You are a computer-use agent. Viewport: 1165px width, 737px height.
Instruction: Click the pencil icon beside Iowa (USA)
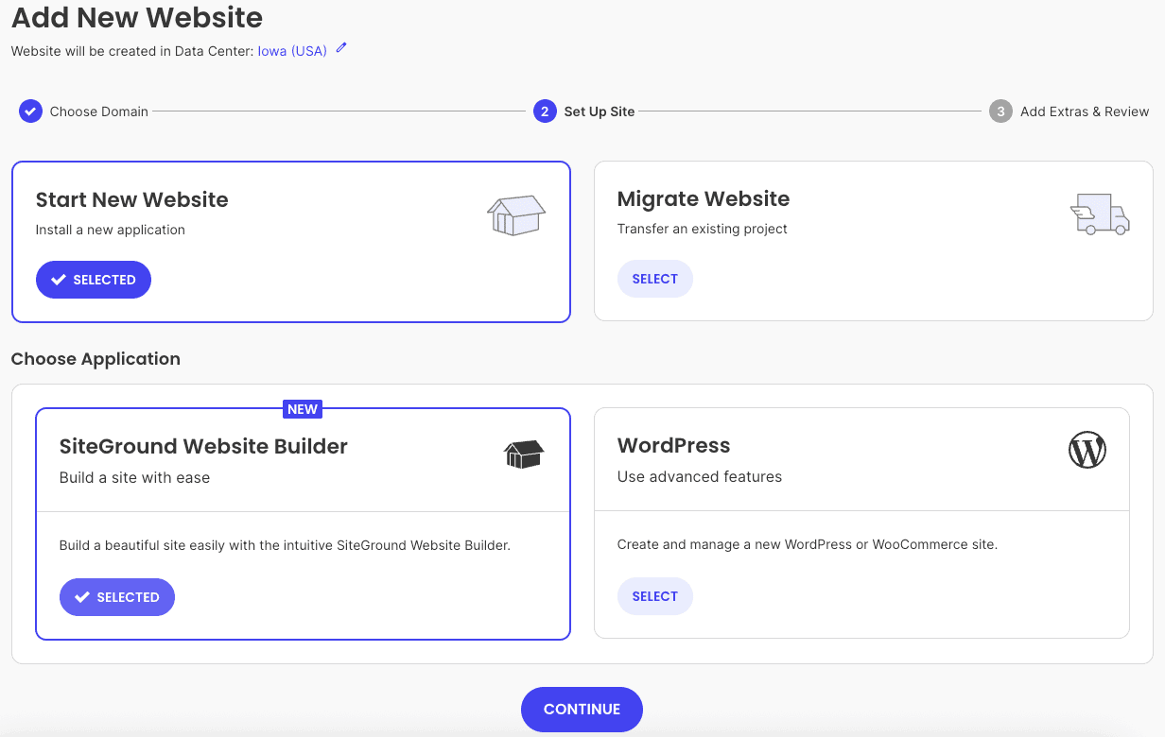[341, 48]
